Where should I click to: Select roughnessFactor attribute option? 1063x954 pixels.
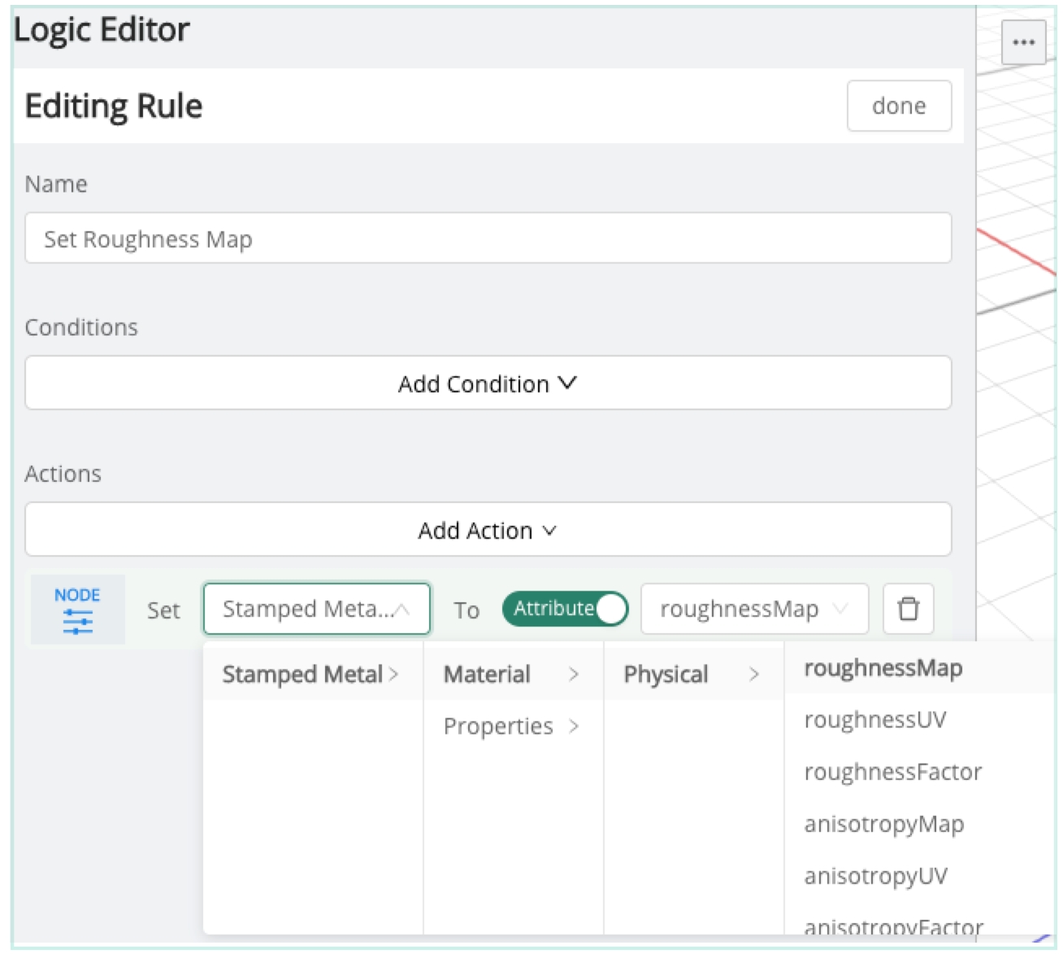(x=892, y=772)
